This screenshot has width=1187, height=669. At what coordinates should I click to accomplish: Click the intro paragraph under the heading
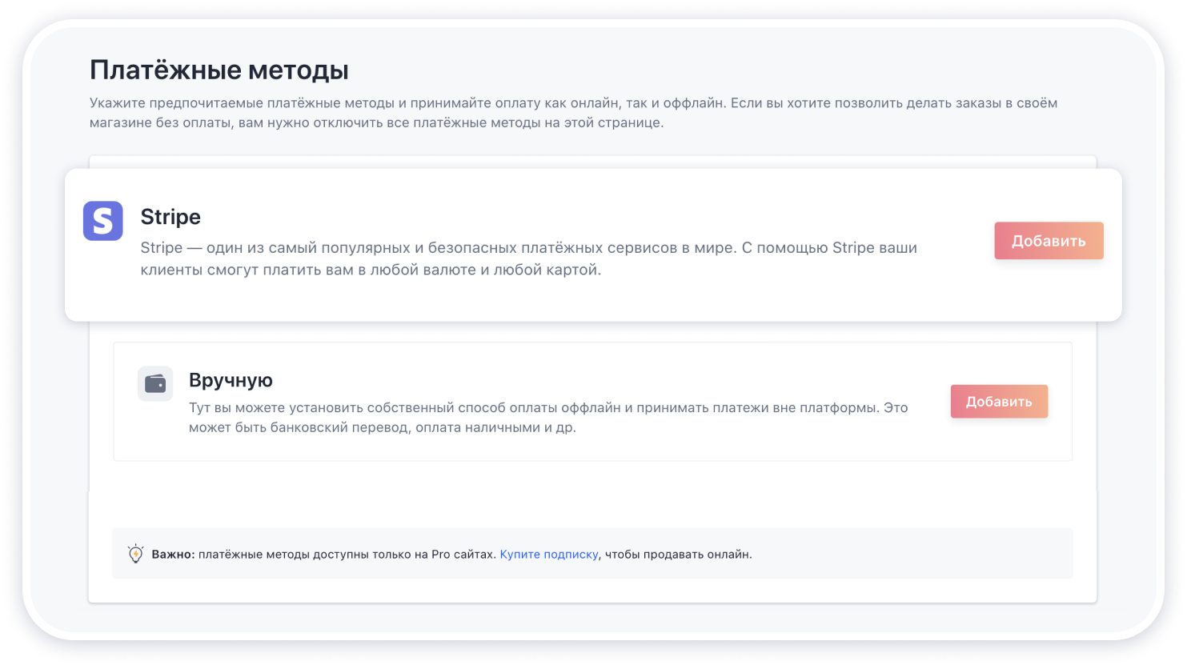(573, 113)
